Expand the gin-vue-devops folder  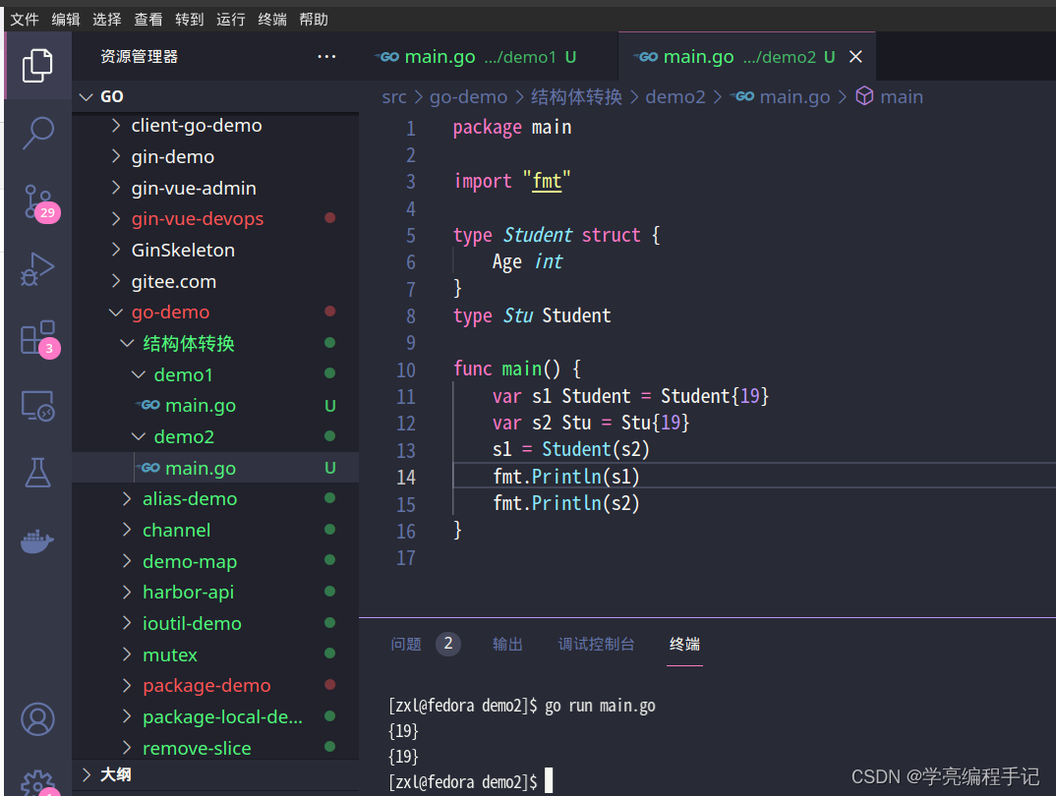[214, 219]
